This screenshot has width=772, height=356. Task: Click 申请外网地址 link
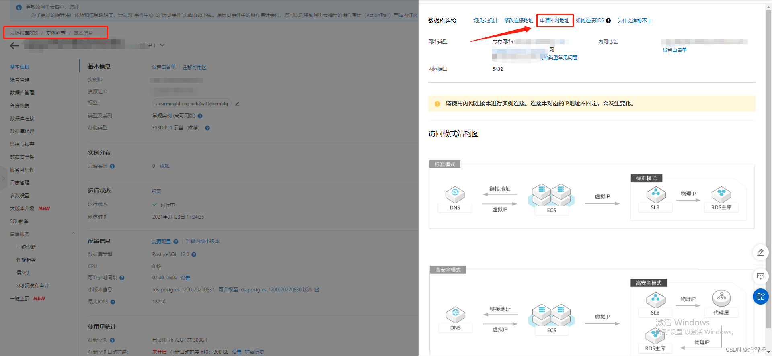tap(555, 20)
